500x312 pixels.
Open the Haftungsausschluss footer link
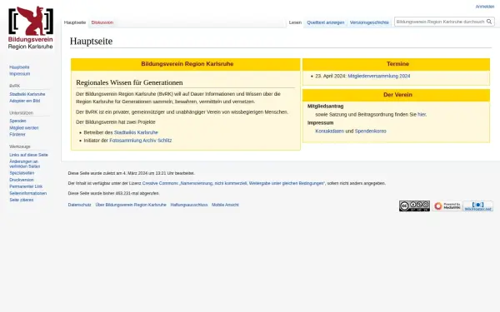tap(189, 205)
